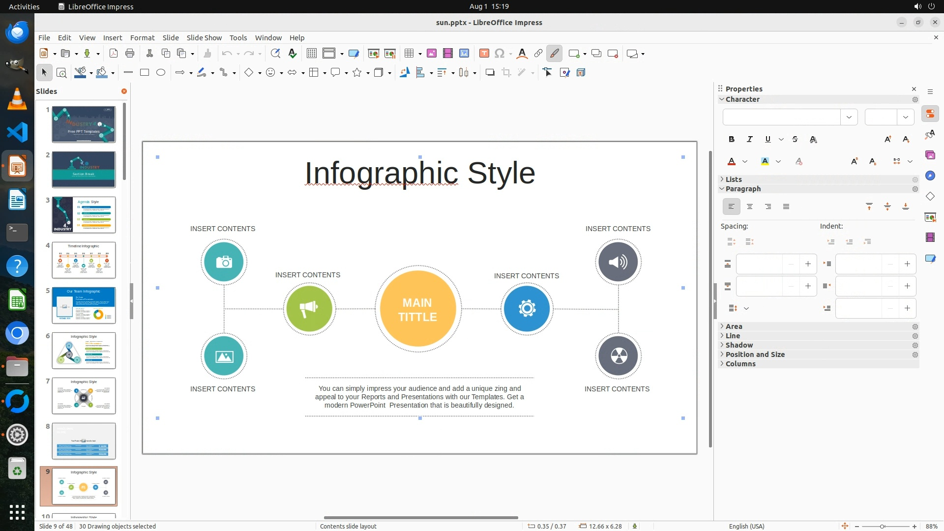944x531 pixels.
Task: Toggle Bold in Character panel
Action: pos(731,140)
